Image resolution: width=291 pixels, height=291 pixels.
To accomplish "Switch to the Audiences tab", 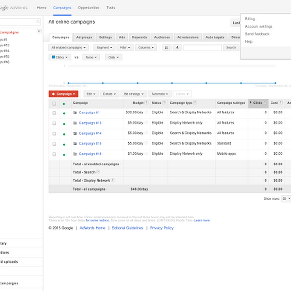I will [x=162, y=37].
